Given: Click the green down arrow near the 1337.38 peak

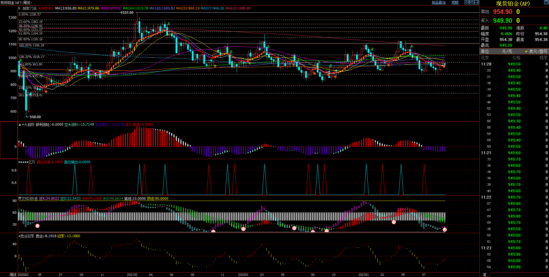Looking at the screenshot, I should click(169, 24).
